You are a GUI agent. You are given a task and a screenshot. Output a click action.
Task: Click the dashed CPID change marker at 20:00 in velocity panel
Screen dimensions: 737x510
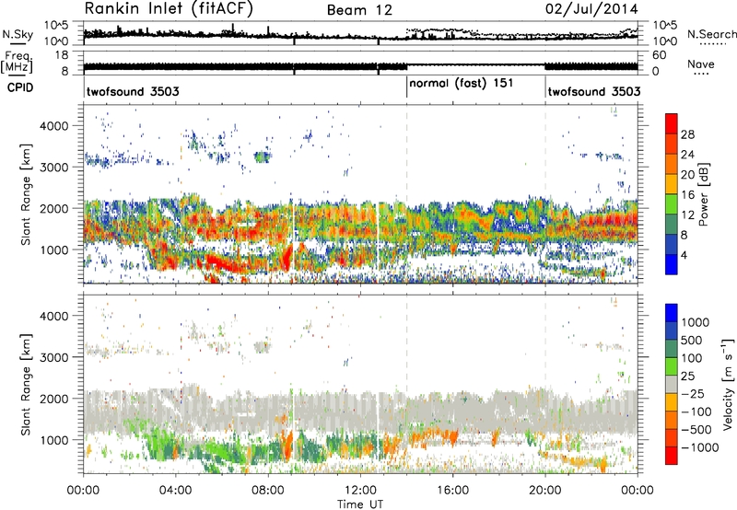coord(545,384)
